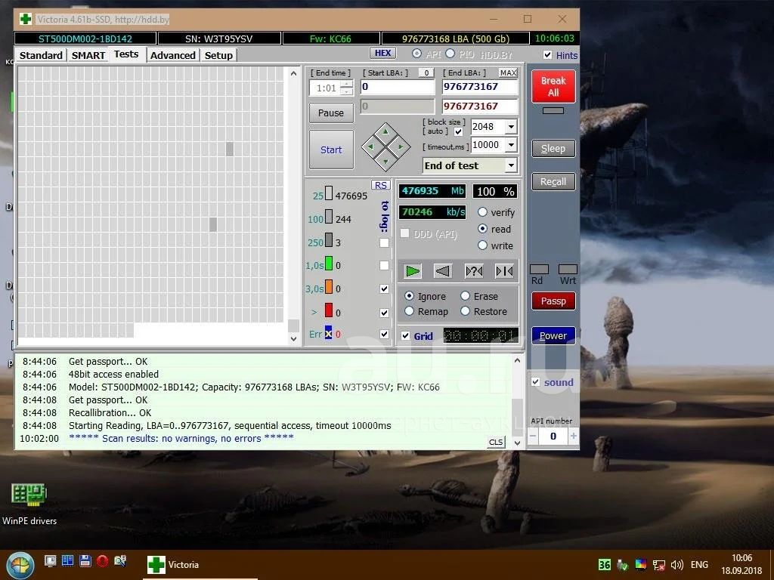Viewport: 774px width, 580px height.
Task: Start forward scan with green play icon
Action: (x=412, y=271)
